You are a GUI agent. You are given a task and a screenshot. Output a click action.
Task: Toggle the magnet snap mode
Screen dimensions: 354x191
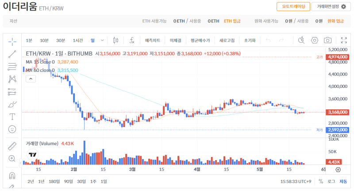(12, 176)
